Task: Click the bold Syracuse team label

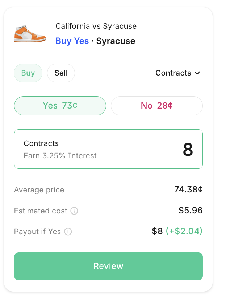Action: click(116, 41)
